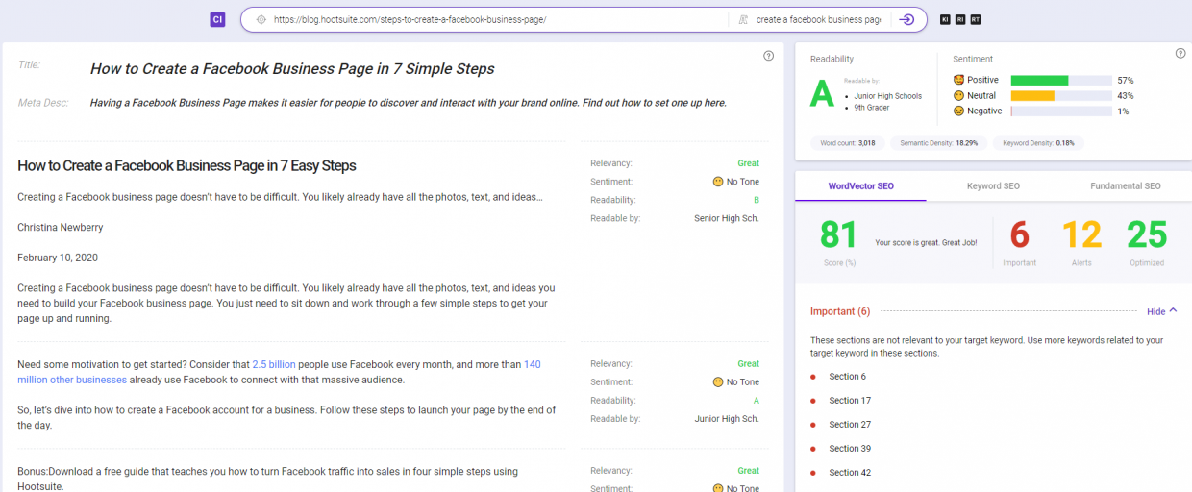
Task: Switch to the Fundamental SEO tab
Action: point(1125,185)
